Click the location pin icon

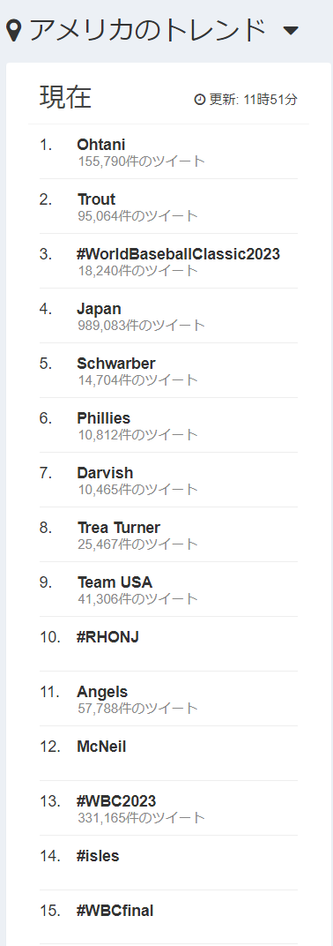15,31
